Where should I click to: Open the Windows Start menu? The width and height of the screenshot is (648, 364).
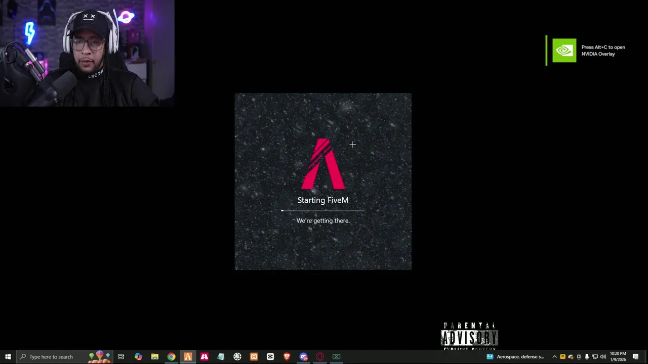click(x=8, y=356)
